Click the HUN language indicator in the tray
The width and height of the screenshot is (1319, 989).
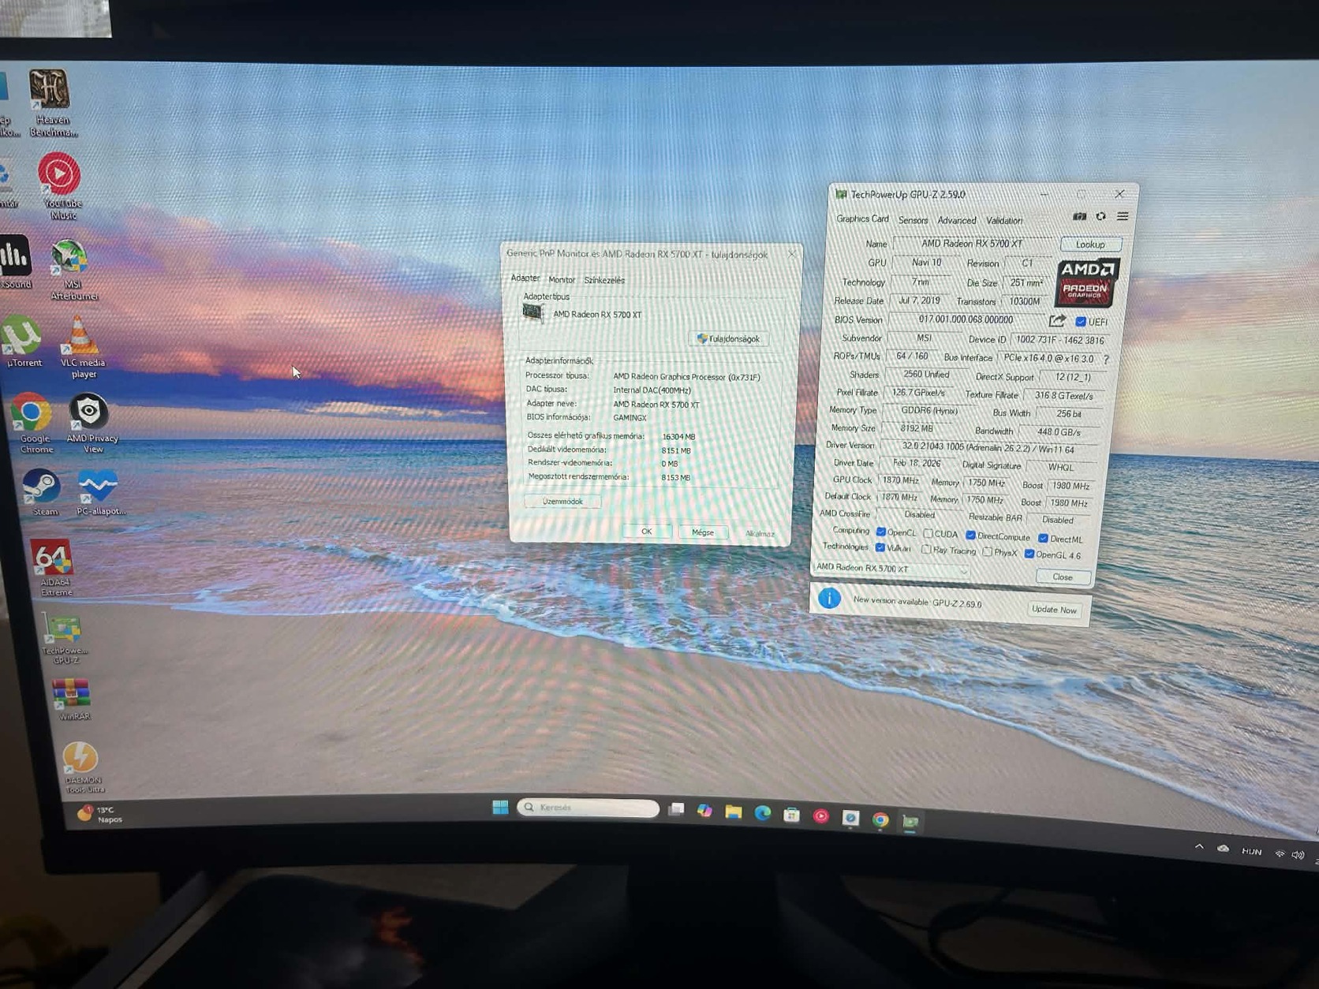(x=1251, y=852)
